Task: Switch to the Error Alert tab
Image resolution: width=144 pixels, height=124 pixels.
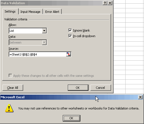Action: 52,12
